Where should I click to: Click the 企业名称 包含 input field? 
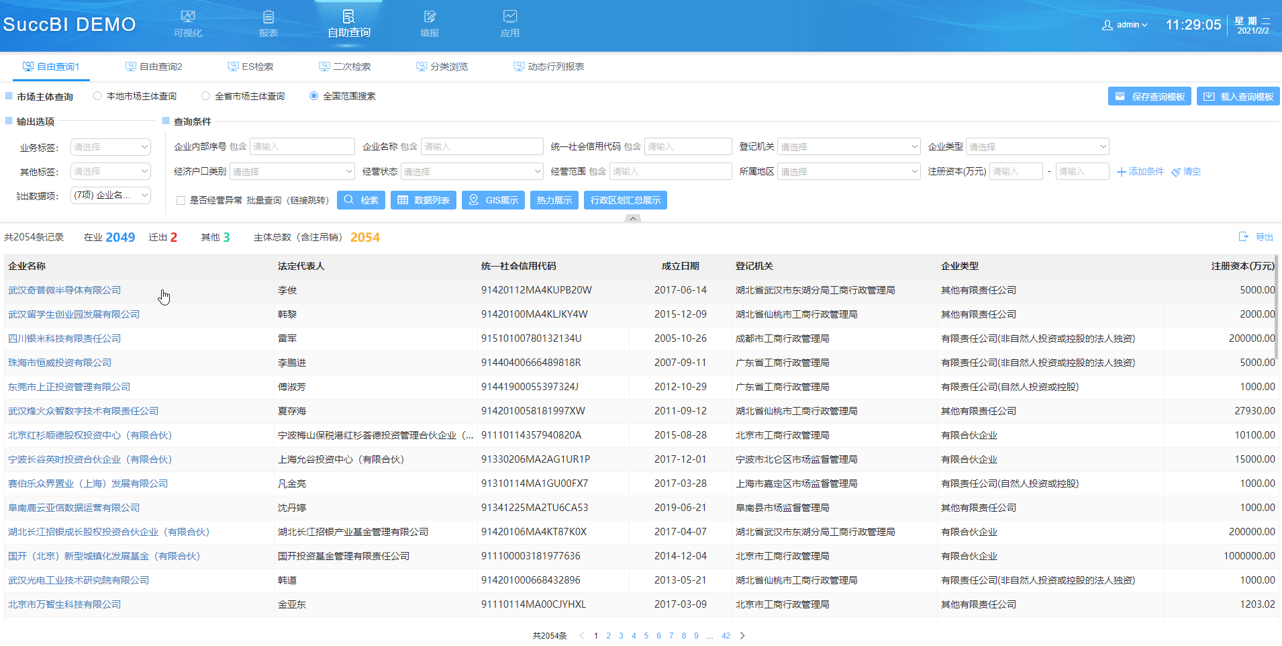[x=482, y=147]
